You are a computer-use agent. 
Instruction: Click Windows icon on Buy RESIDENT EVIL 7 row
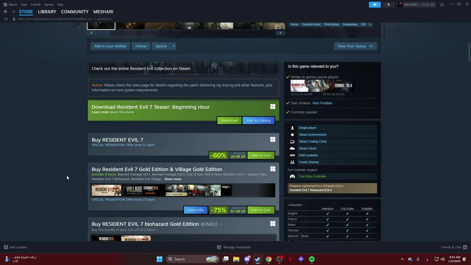pyautogui.click(x=273, y=139)
